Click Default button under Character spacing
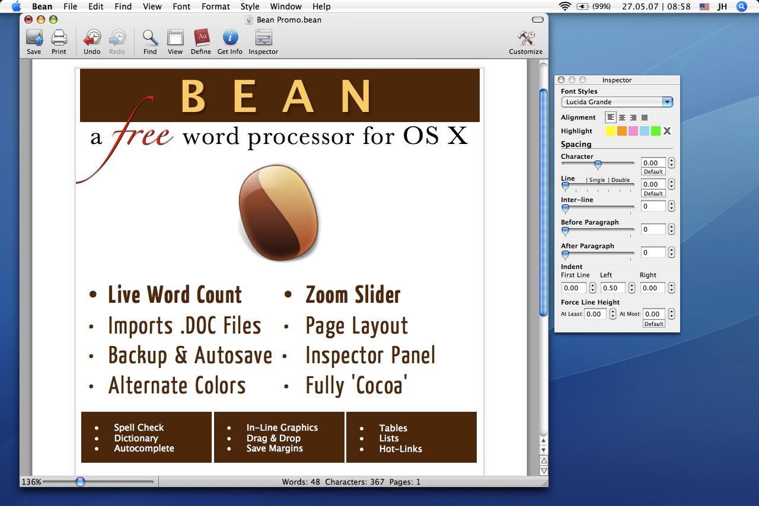Image resolution: width=759 pixels, height=506 pixels. click(653, 172)
